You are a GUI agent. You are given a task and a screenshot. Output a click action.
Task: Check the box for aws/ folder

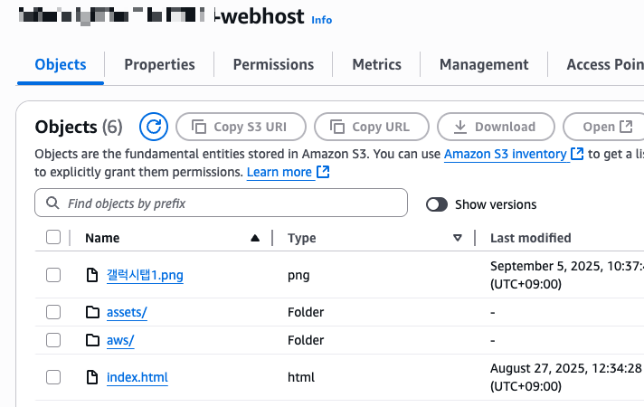tap(53, 340)
